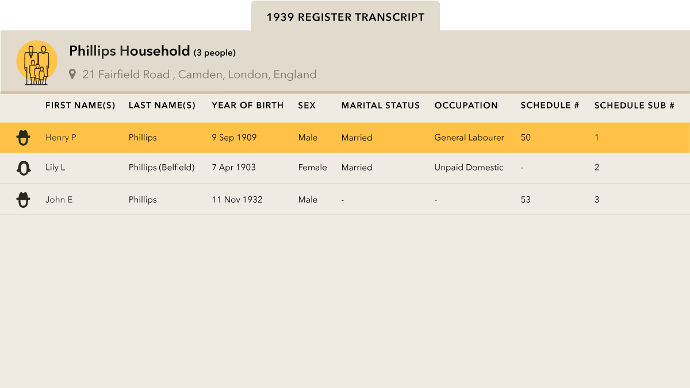Screen dimensions: 690x388
Task: Click the Year of Birth column header
Action: pyautogui.click(x=248, y=106)
